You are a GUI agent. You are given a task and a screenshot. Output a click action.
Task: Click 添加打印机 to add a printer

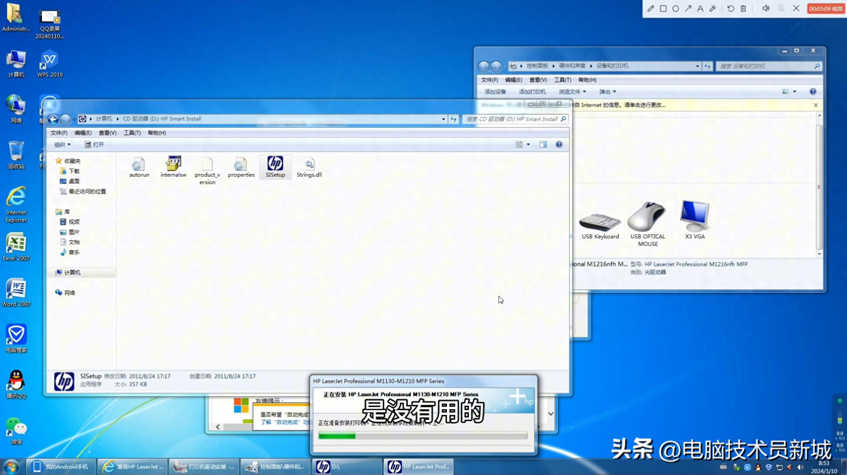(x=532, y=92)
